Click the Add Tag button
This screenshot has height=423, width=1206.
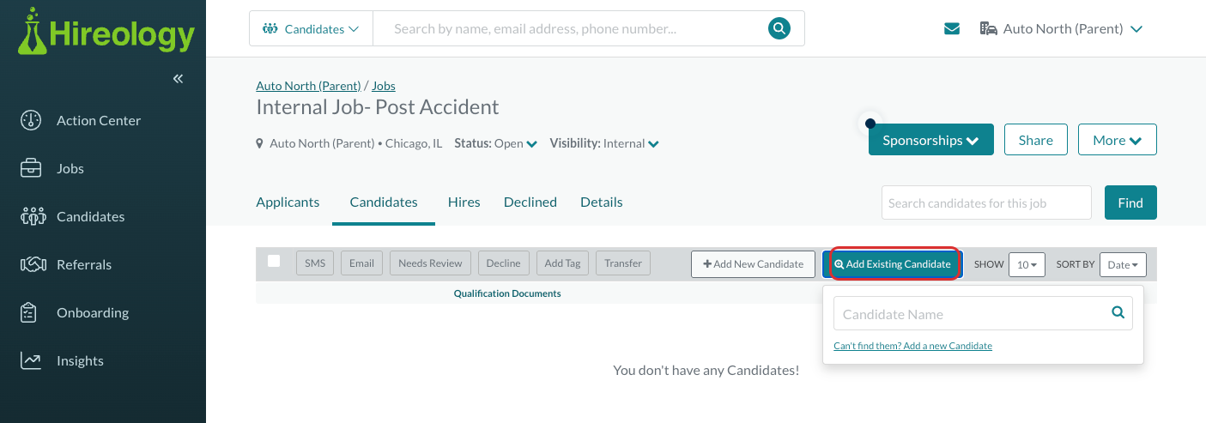[562, 263]
